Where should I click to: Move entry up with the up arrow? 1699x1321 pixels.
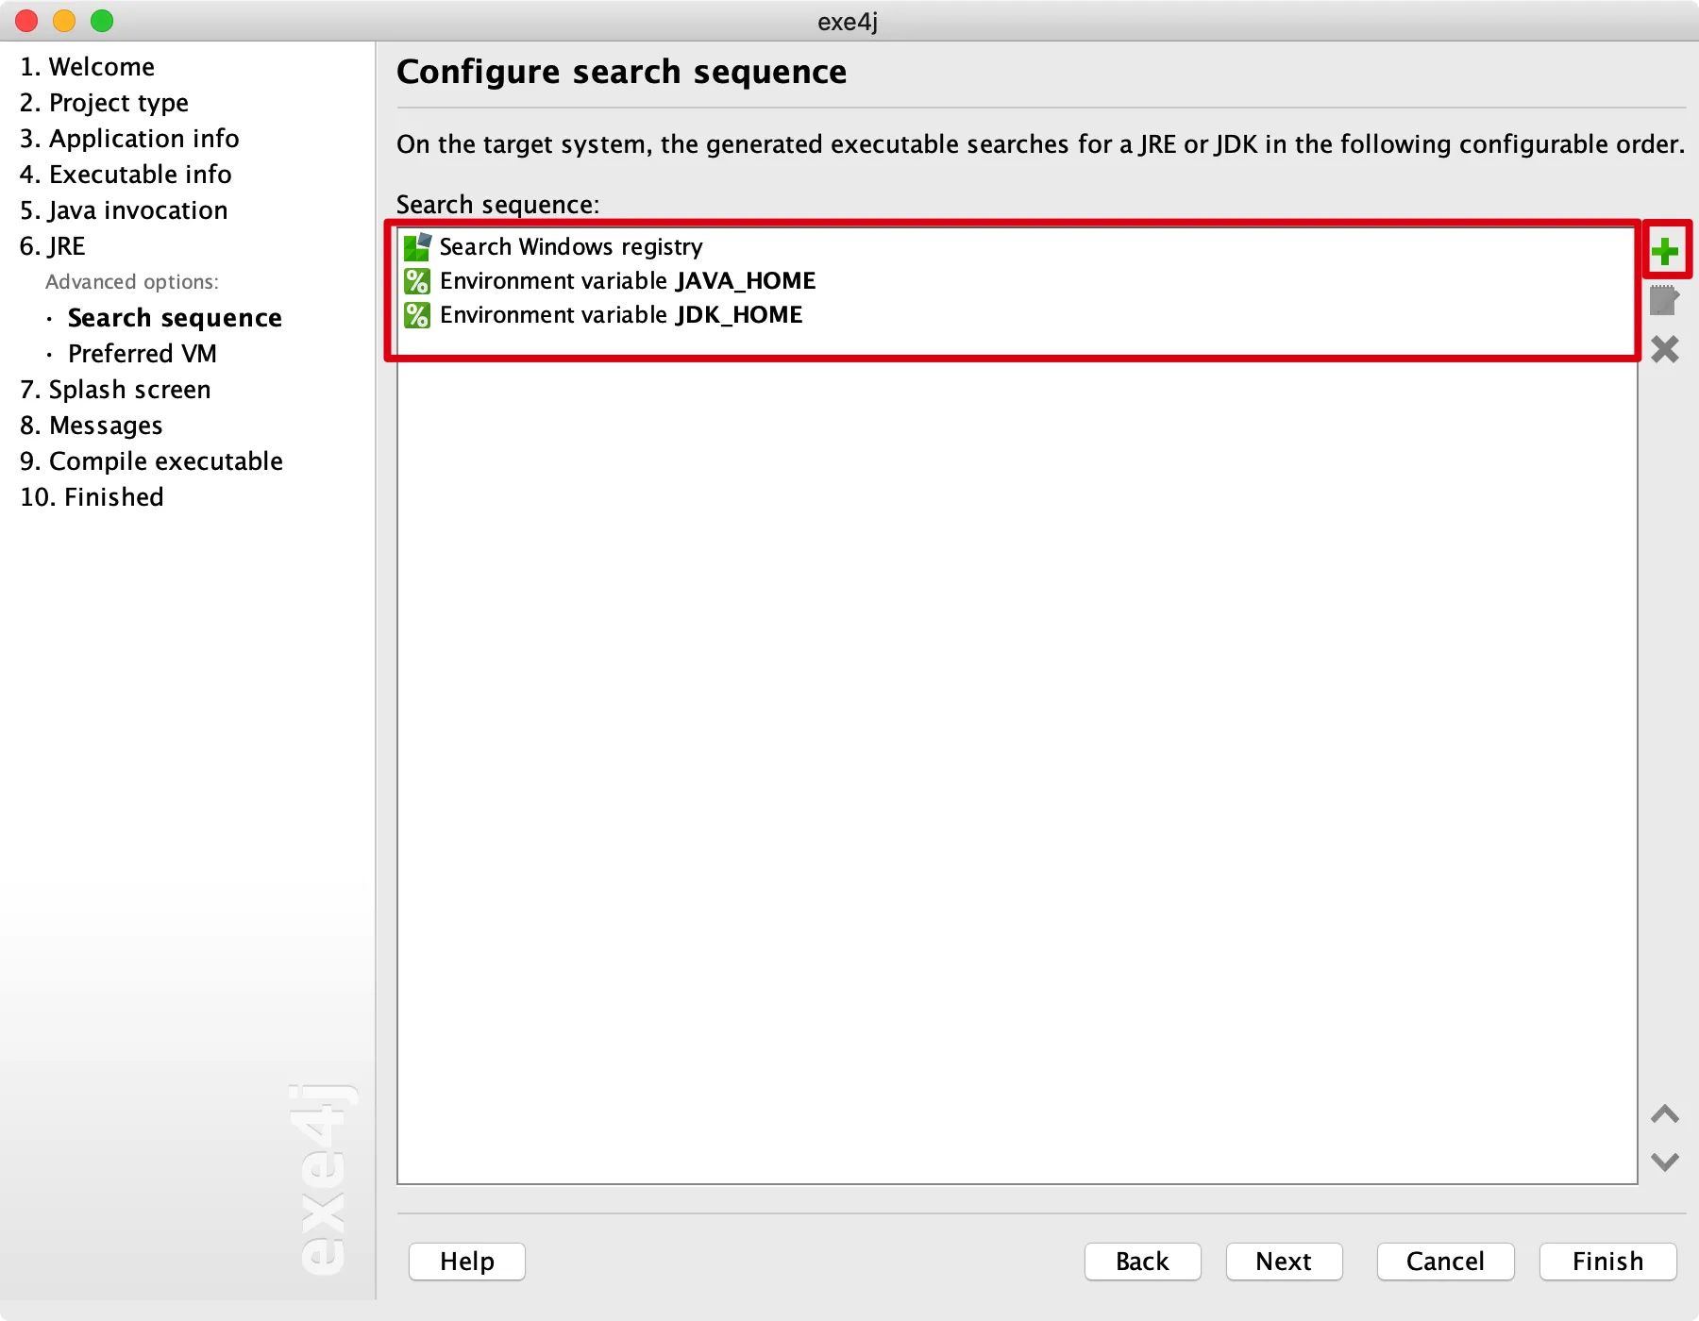(x=1665, y=1114)
